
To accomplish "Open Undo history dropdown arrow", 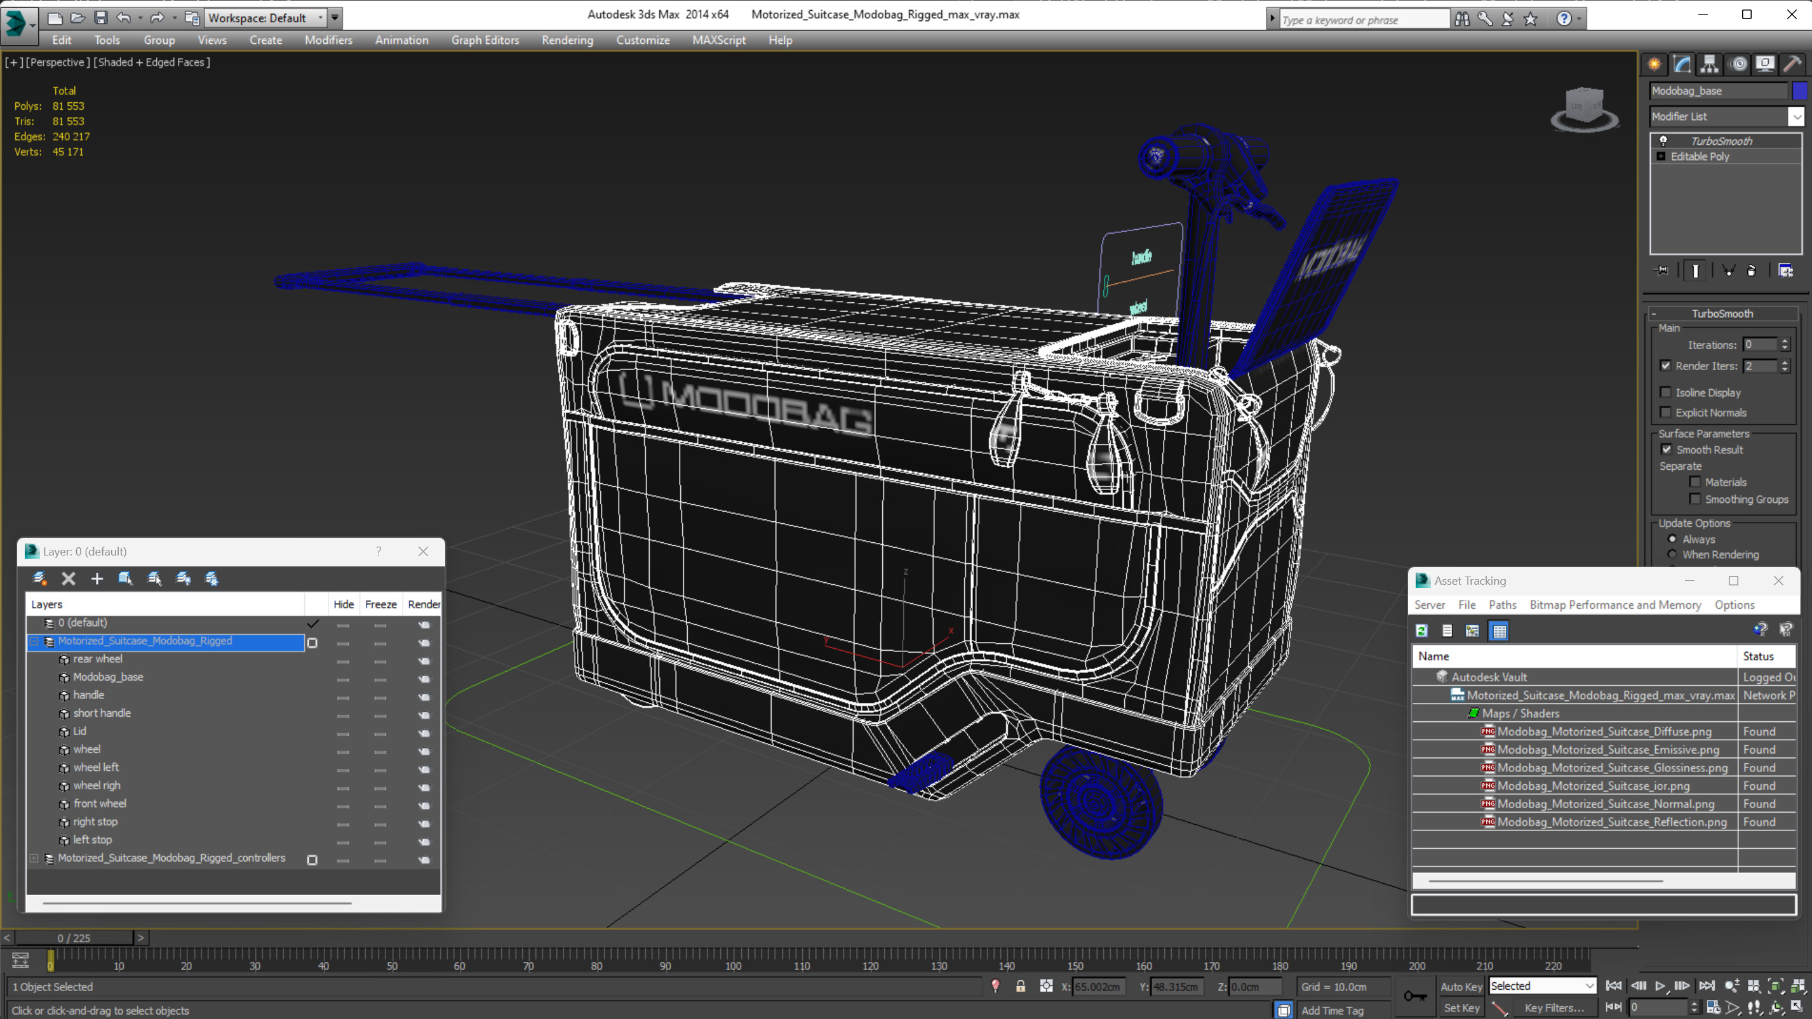I will click(140, 18).
